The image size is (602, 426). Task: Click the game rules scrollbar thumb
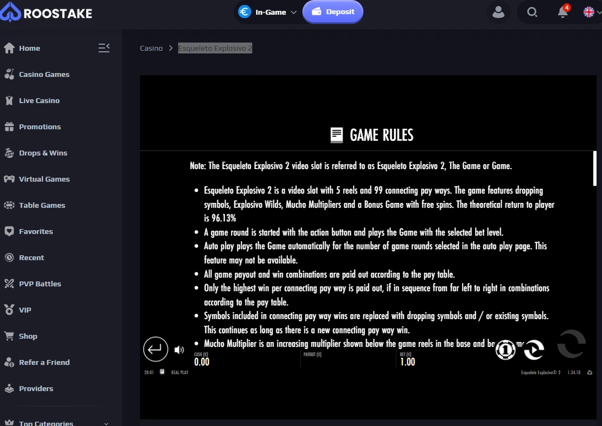(x=595, y=169)
